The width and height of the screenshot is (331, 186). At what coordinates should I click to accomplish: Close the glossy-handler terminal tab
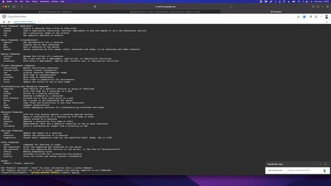tap(35, 22)
